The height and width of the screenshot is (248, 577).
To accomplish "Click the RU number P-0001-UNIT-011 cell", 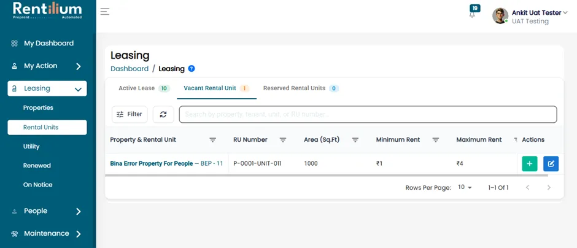I will [x=257, y=164].
